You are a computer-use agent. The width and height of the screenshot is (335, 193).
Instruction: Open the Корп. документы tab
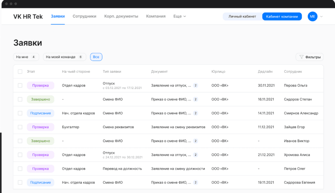coord(121,16)
